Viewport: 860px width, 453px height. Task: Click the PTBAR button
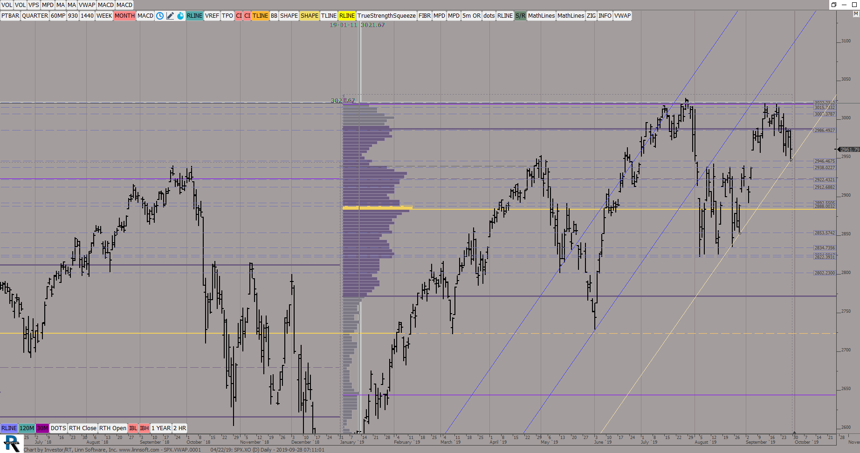pyautogui.click(x=10, y=16)
